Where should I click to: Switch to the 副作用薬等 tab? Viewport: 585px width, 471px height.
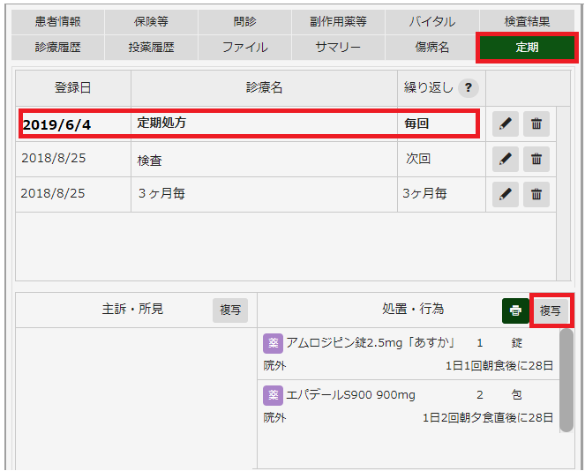pos(338,22)
